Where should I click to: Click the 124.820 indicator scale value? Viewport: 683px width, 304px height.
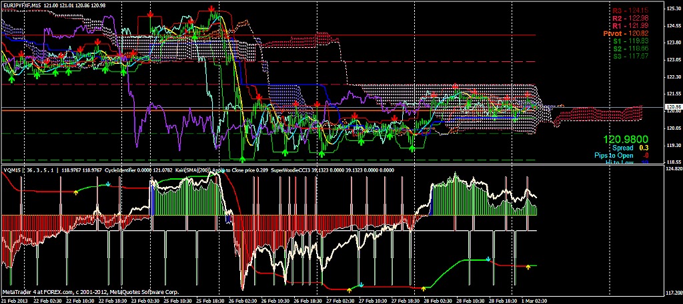click(x=673, y=168)
